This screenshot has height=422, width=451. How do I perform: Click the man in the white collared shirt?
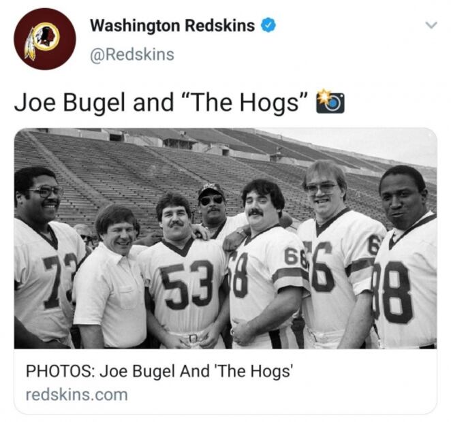pyautogui.click(x=112, y=277)
